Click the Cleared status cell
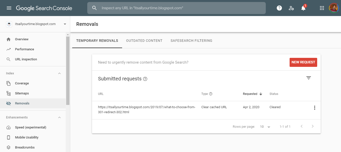The image size is (341, 152). point(275,107)
